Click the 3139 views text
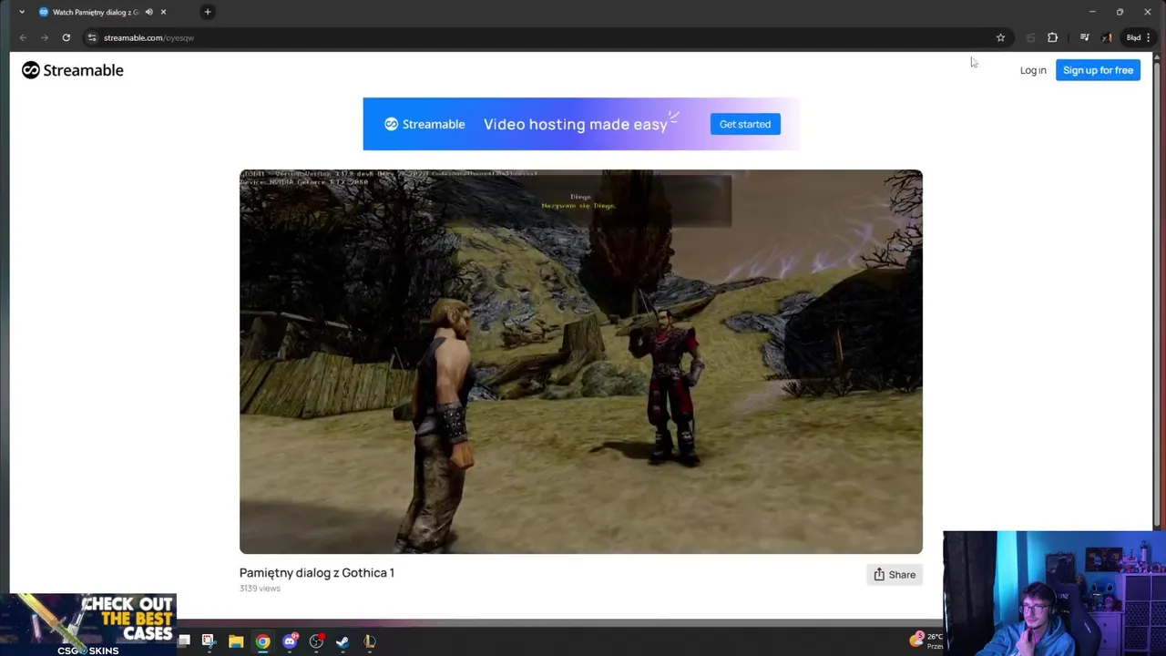1166x656 pixels. [x=260, y=589]
